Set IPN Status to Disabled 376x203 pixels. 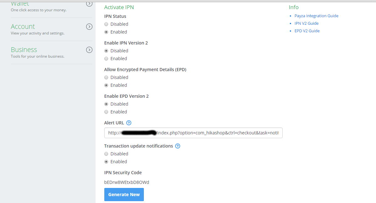click(x=106, y=24)
